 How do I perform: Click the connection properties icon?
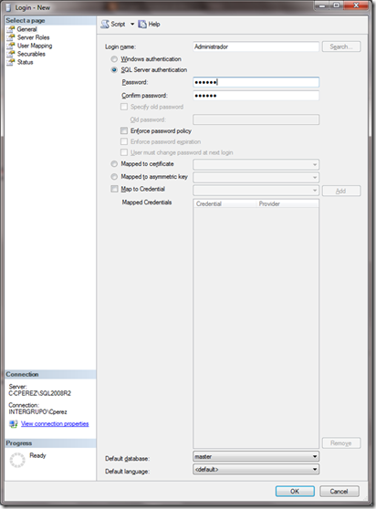click(x=14, y=423)
